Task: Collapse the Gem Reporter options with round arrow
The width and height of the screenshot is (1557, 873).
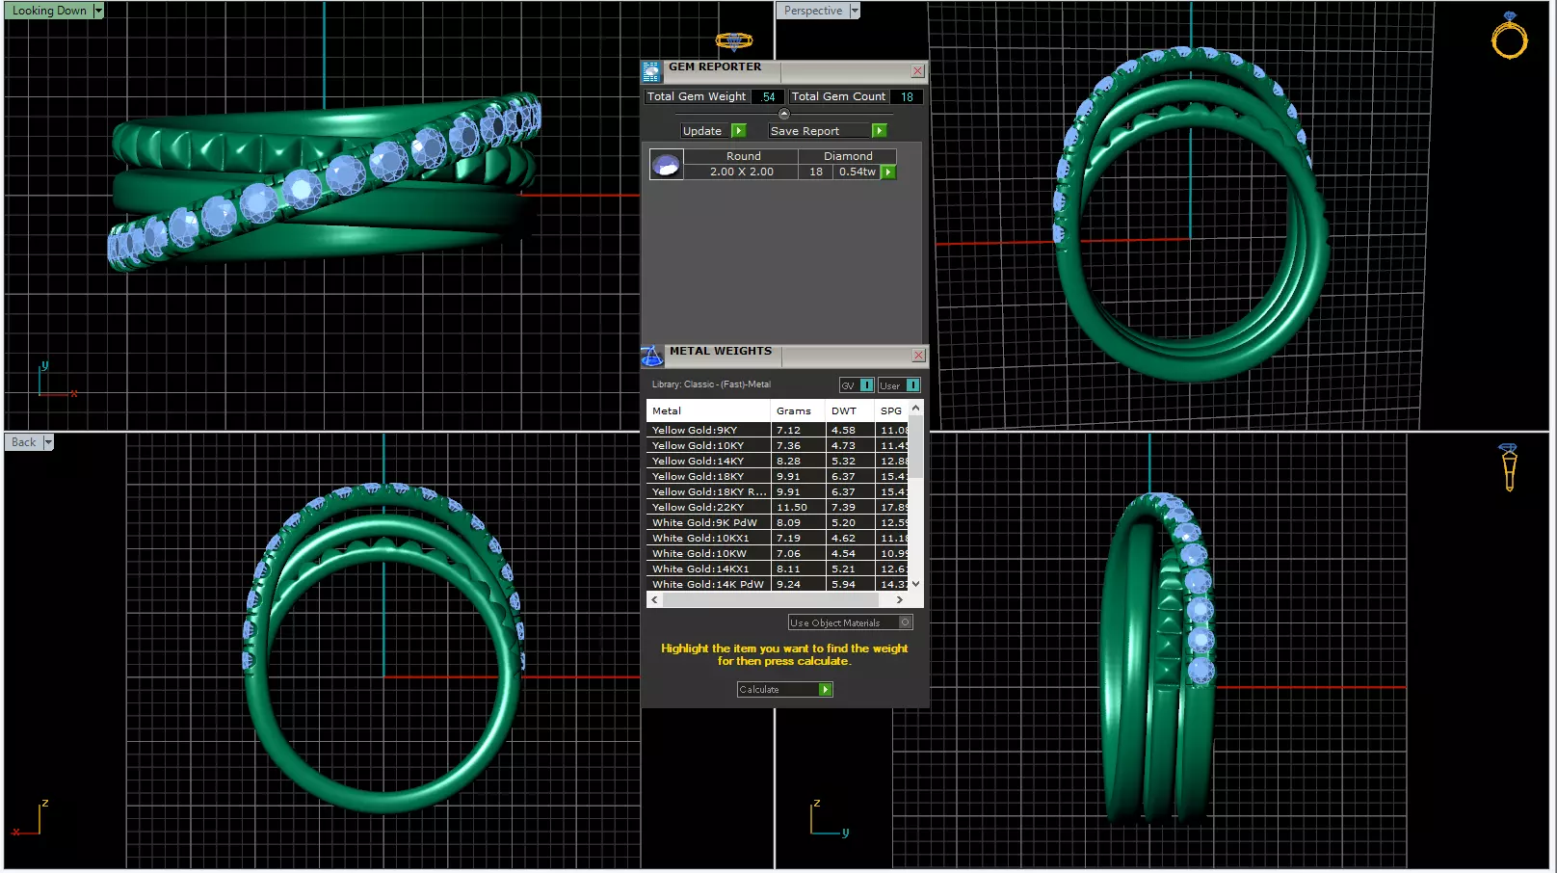Action: click(783, 114)
